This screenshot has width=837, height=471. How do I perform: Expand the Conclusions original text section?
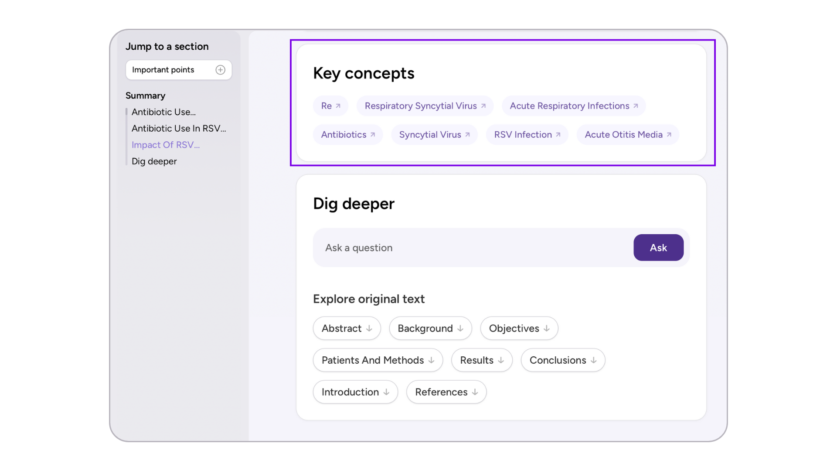pyautogui.click(x=563, y=360)
